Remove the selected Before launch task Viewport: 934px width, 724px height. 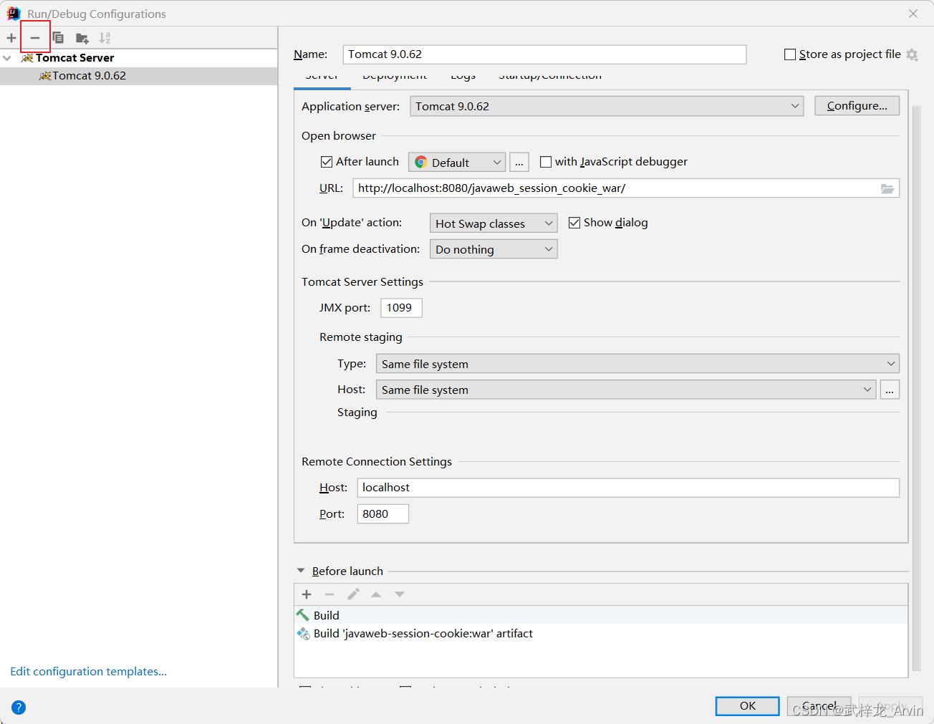(x=329, y=594)
